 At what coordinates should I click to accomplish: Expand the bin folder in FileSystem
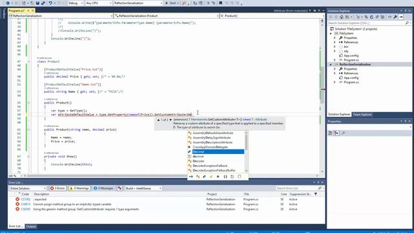334,47
